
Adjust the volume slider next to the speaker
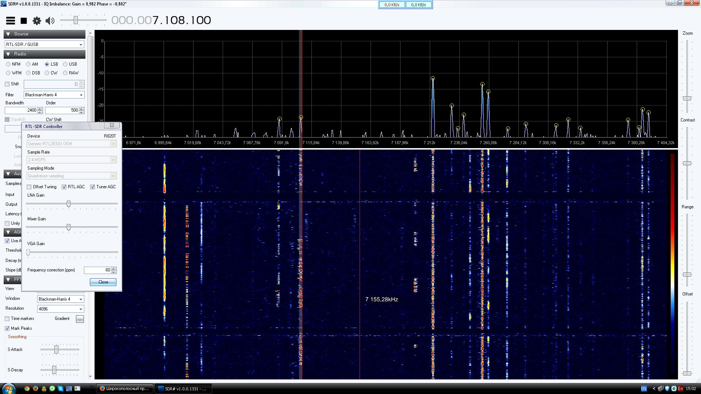pos(76,20)
